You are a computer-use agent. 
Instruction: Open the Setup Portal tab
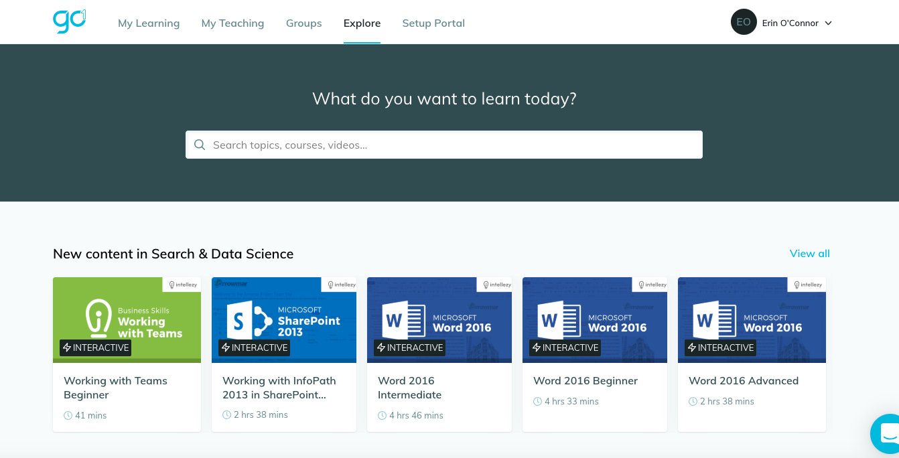433,23
